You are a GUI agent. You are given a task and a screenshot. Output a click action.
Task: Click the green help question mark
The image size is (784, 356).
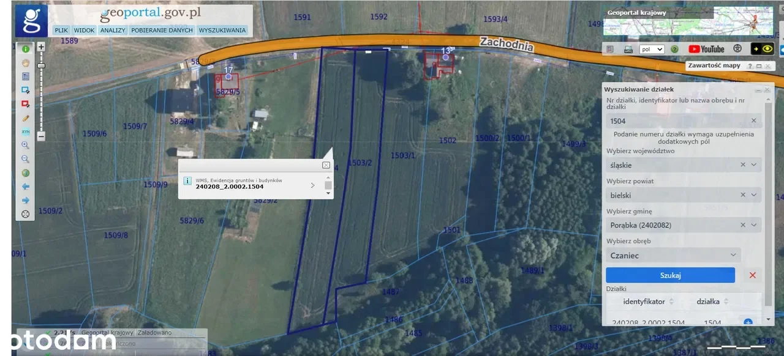(x=674, y=49)
